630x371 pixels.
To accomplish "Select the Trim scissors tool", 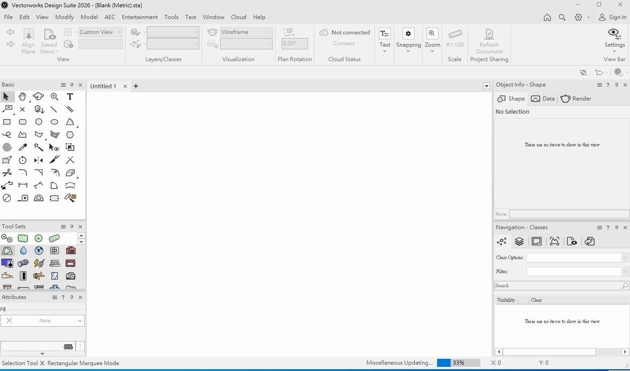I will [x=7, y=173].
